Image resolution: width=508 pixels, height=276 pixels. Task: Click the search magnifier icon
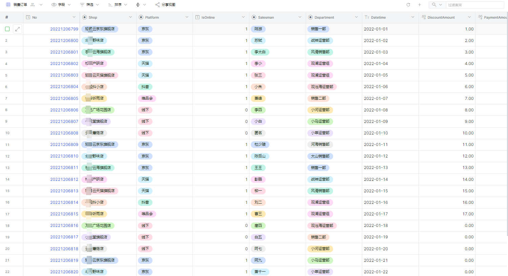(434, 5)
